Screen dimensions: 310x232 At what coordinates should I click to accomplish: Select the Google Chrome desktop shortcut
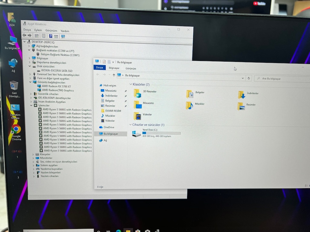coord(16,133)
